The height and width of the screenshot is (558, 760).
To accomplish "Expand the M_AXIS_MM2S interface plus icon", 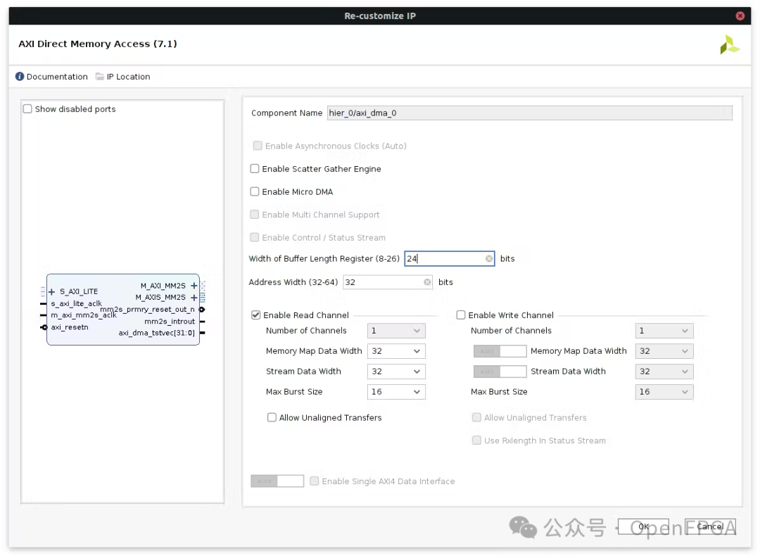I will [x=194, y=298].
